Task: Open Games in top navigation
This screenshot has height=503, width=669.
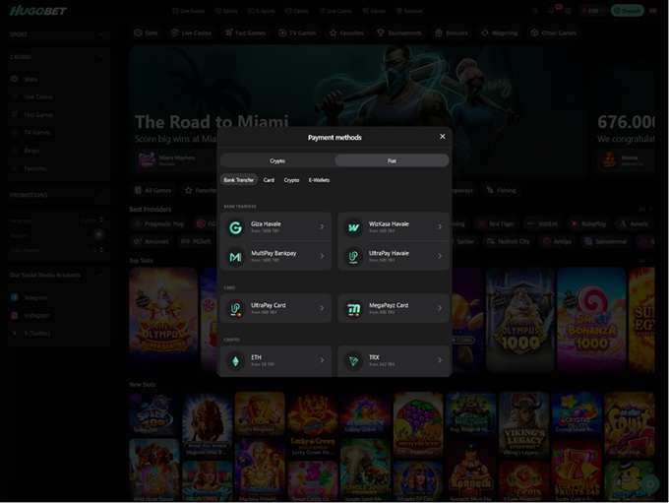Action: (374, 11)
